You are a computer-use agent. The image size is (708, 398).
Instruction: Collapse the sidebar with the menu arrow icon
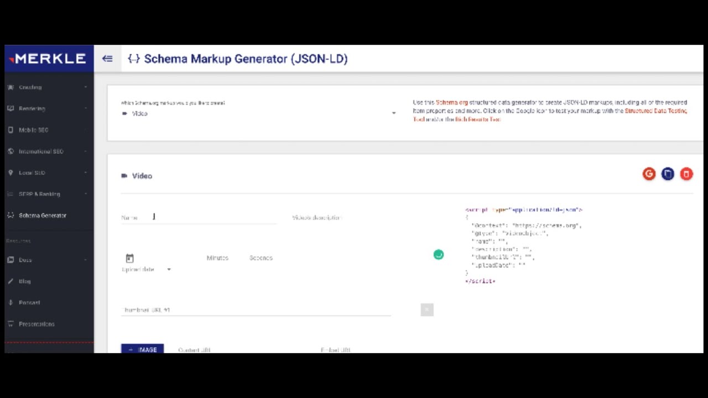[107, 59]
